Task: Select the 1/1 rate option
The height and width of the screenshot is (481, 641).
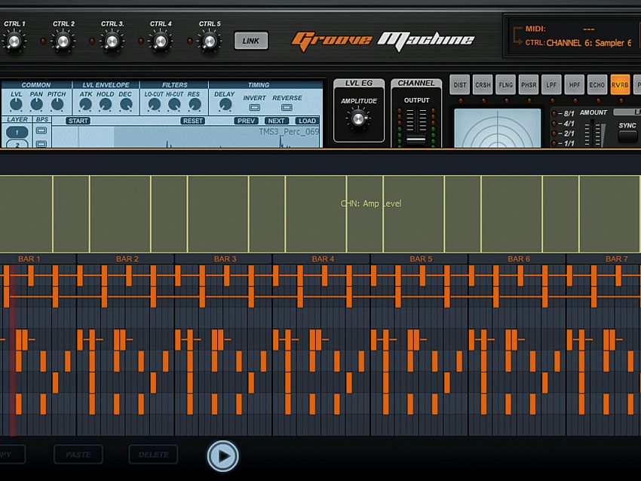Action: [x=564, y=143]
